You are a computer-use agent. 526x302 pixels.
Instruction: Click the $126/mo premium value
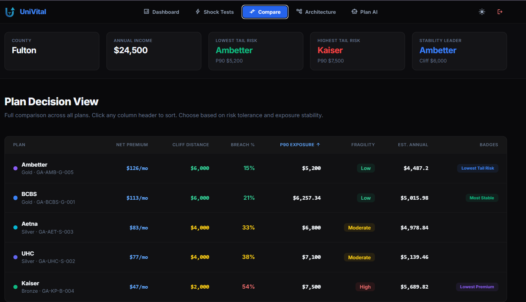point(137,168)
